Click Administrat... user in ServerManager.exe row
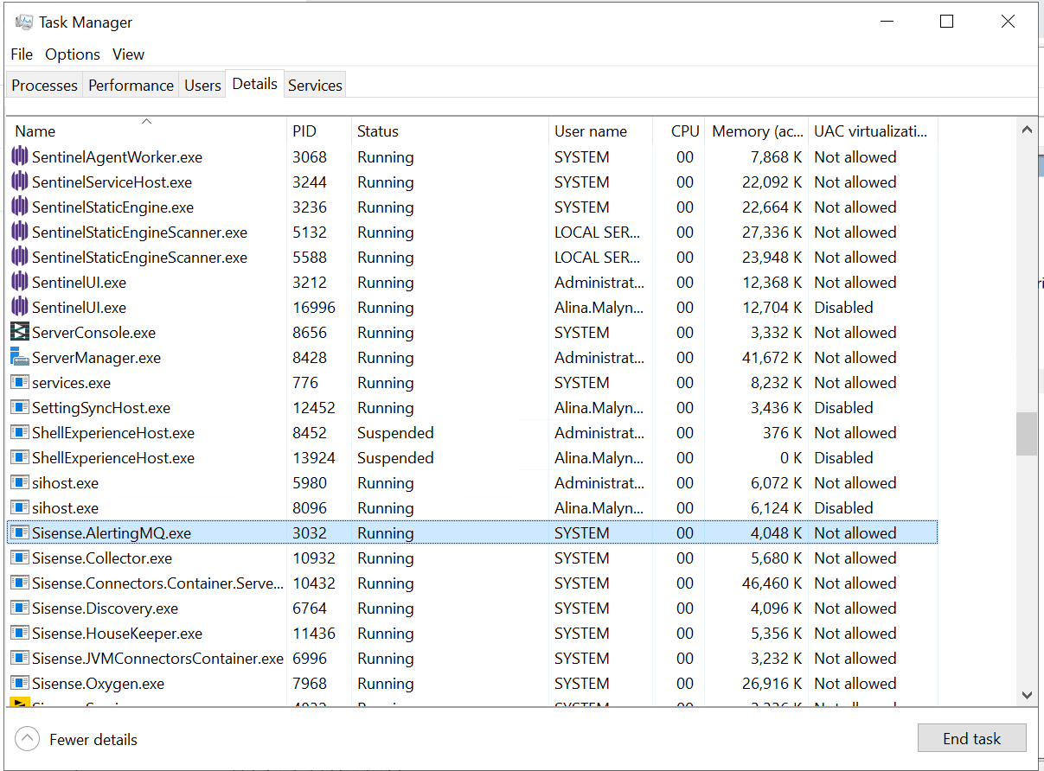 (599, 358)
